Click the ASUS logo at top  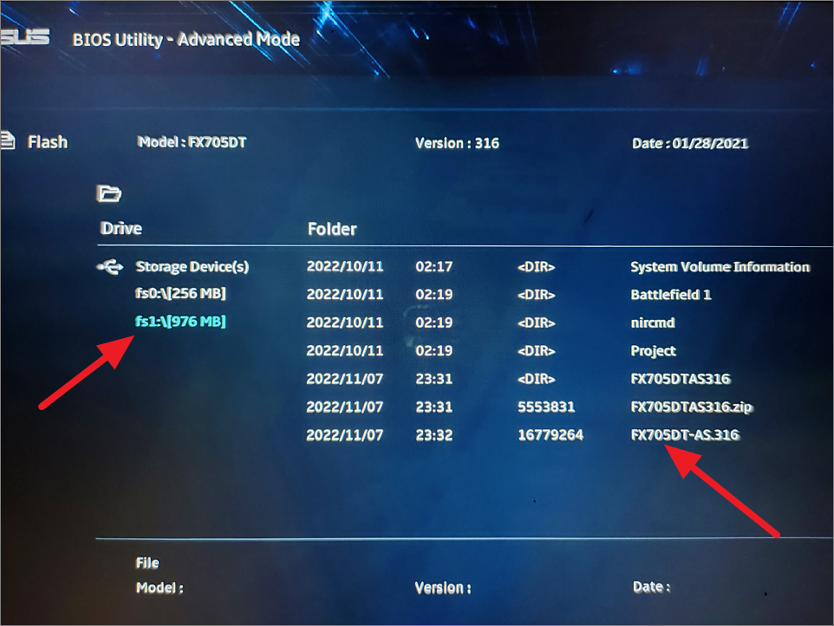tap(24, 38)
